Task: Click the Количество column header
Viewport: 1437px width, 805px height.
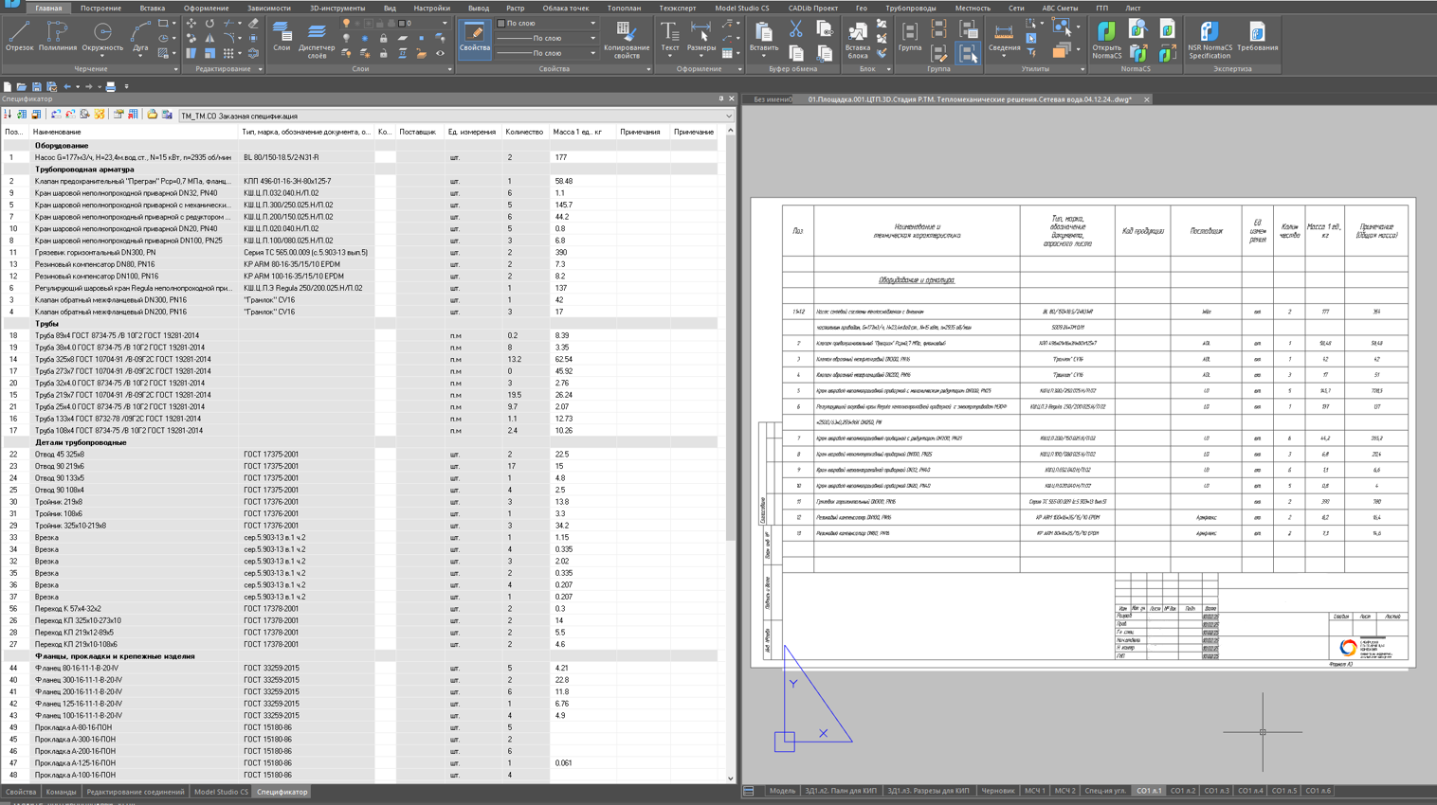Action: coord(524,132)
